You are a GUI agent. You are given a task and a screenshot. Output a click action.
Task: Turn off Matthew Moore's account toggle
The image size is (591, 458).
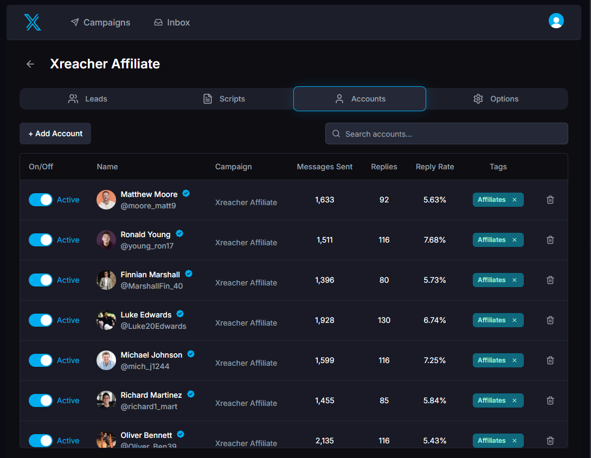[41, 200]
